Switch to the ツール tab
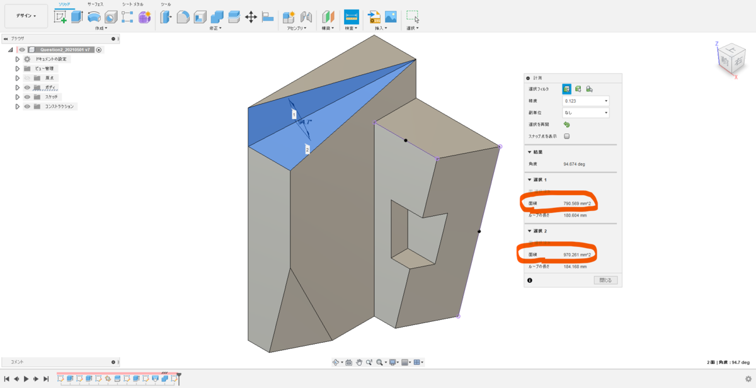The image size is (756, 388). tap(166, 4)
